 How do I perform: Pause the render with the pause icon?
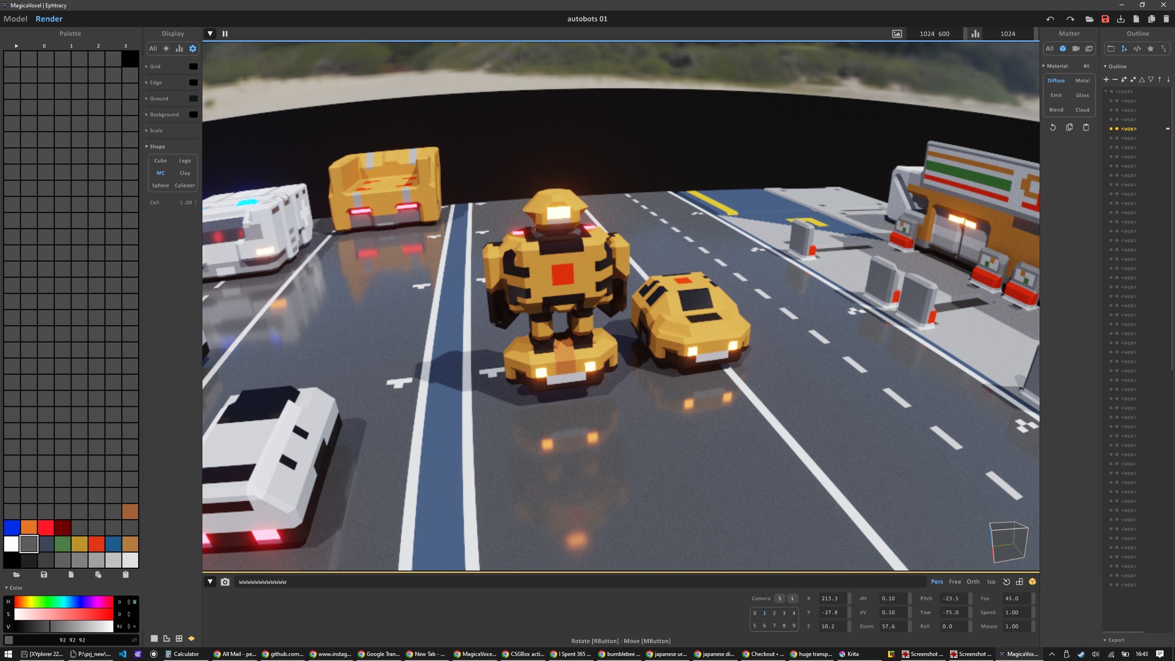[225, 34]
